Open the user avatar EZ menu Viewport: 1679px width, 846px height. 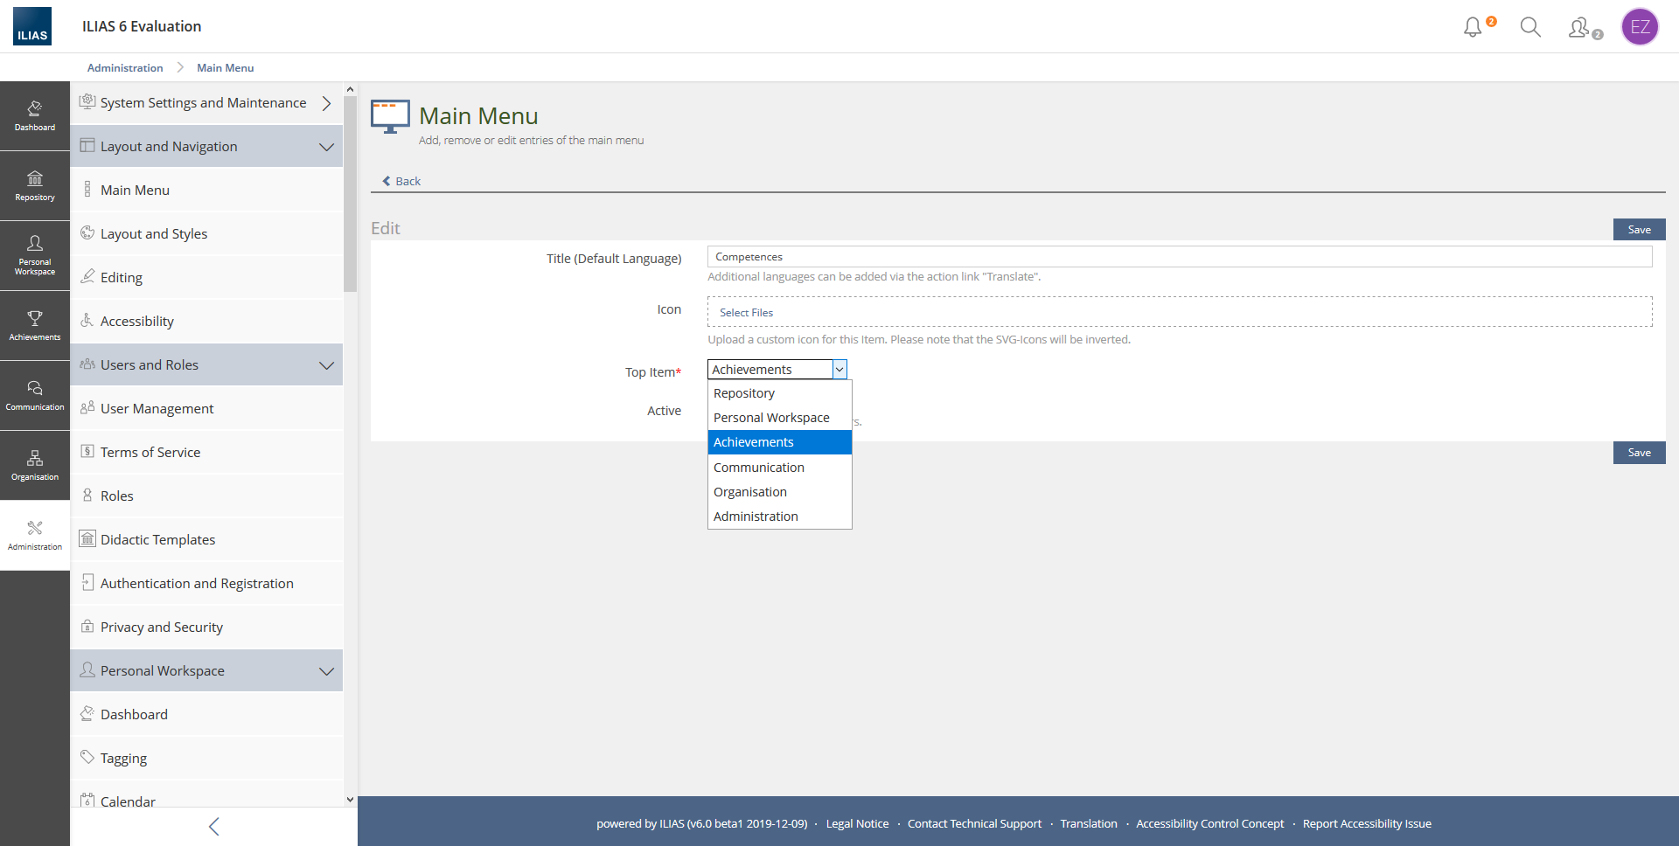1640,27
